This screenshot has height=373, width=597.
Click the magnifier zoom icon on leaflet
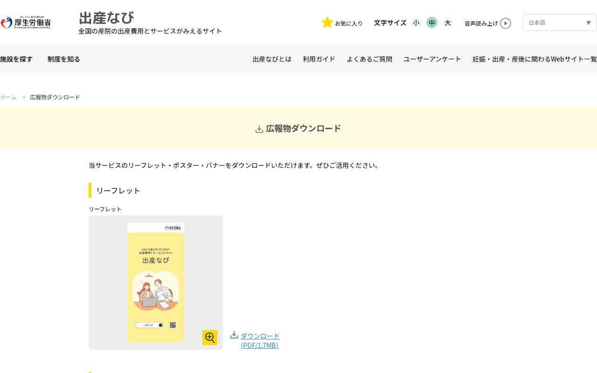tap(210, 338)
